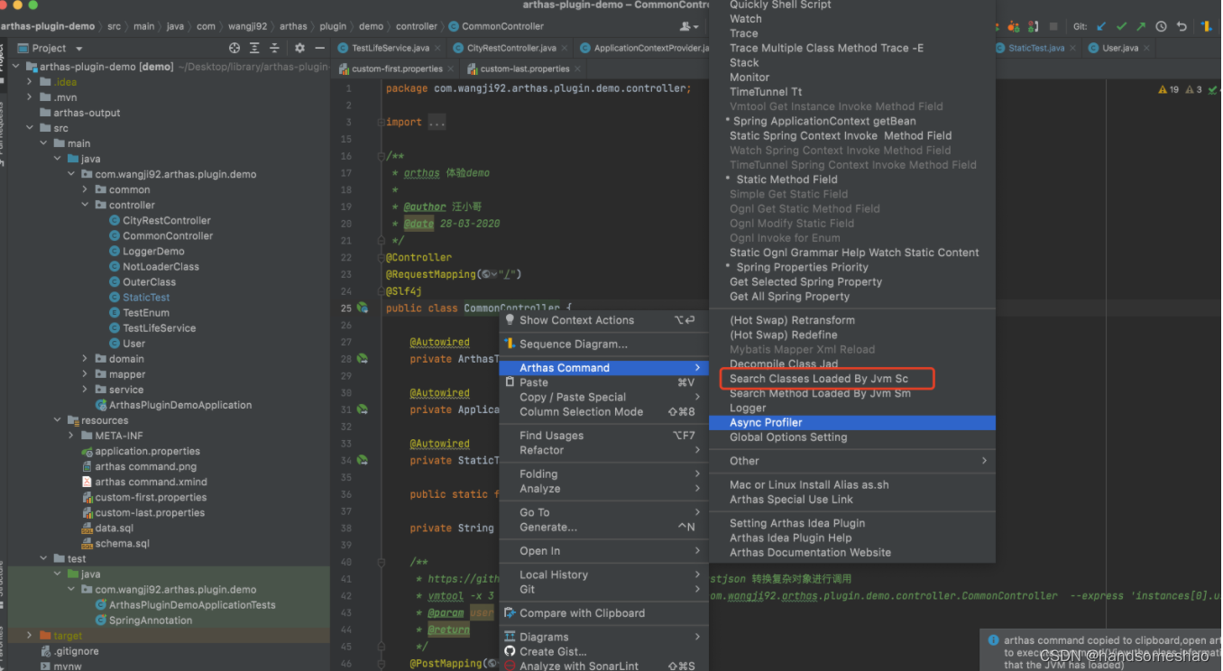Click the gutter icon on line 34
Screen dimensions: 1223x671
coord(362,460)
